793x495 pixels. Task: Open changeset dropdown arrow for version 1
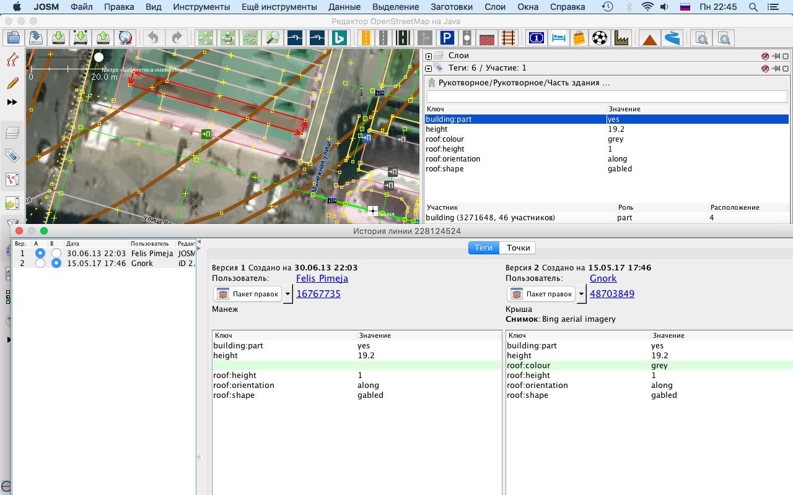(x=287, y=294)
